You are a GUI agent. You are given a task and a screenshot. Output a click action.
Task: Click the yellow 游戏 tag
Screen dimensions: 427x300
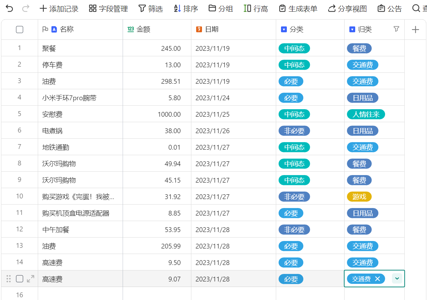pos(359,197)
